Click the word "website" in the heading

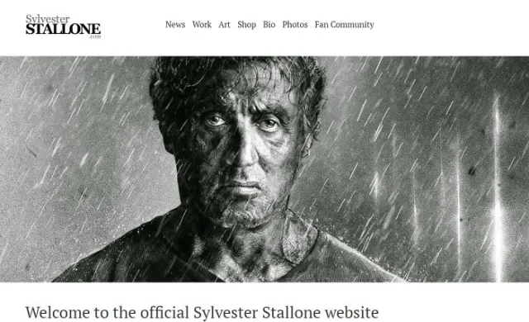click(x=351, y=313)
